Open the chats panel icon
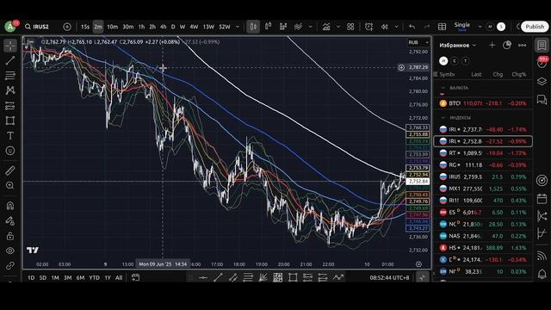Viewport: 551px width, 310px height. [x=542, y=100]
